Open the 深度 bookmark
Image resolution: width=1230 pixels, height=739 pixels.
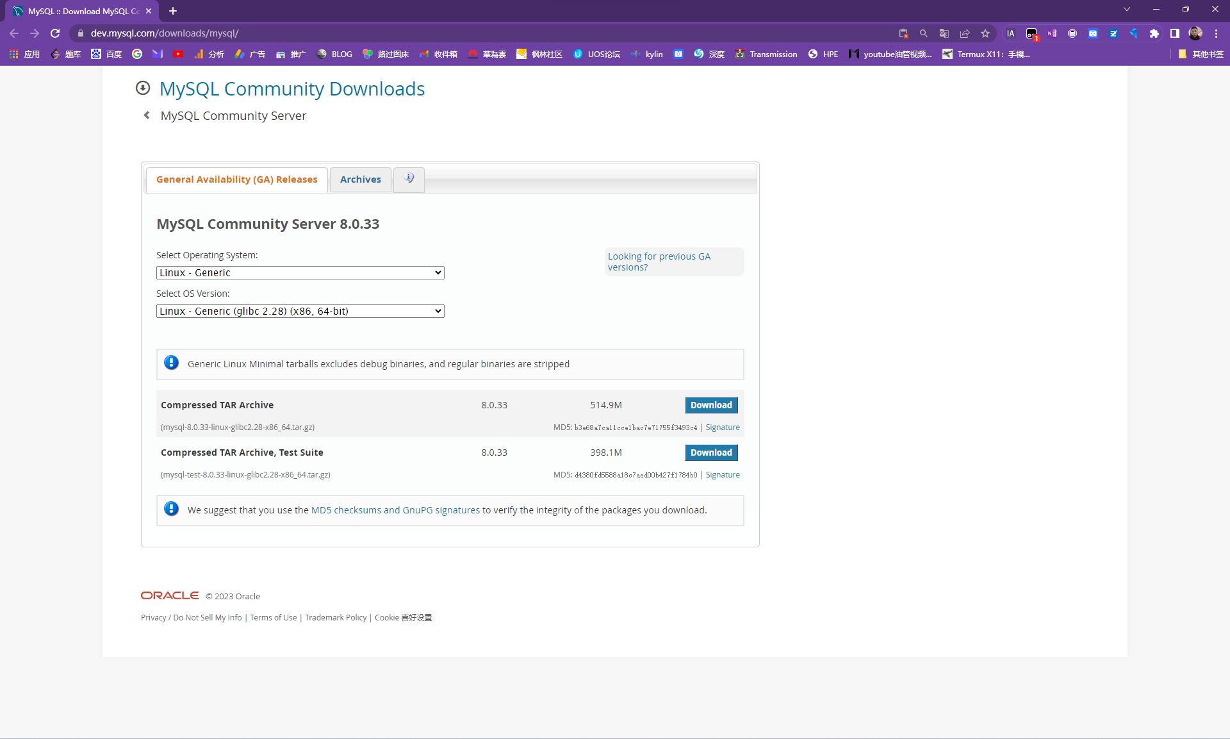[709, 54]
